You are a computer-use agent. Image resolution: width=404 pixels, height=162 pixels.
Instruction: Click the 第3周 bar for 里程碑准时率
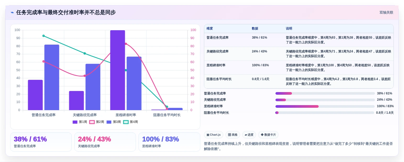[134, 83]
